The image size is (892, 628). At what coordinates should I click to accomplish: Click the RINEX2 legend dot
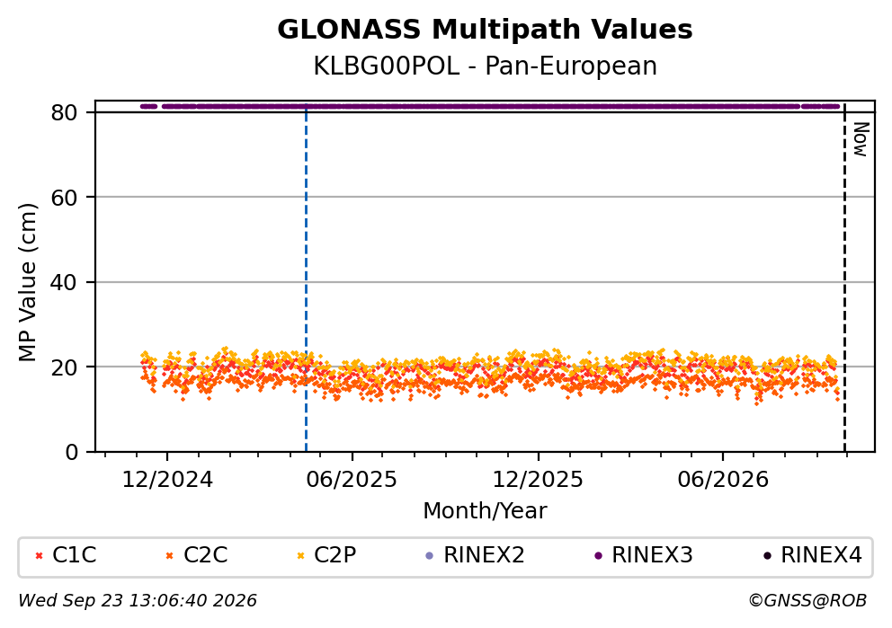(430, 556)
